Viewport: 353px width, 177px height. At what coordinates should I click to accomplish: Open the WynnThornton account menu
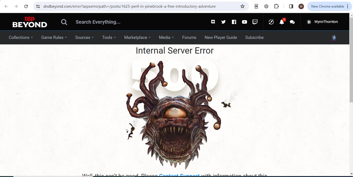click(x=322, y=22)
